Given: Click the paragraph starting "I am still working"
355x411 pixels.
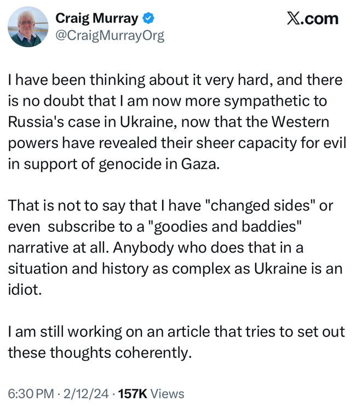Looking at the screenshot, I should (x=175, y=342).
